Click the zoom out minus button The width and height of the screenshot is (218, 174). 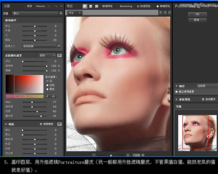click(94, 155)
